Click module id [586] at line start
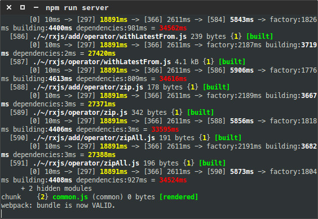 point(19,37)
